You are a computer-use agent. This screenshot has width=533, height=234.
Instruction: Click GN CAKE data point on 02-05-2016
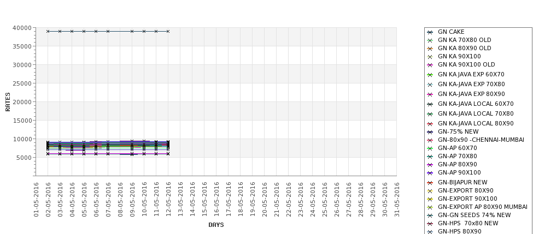(48, 31)
